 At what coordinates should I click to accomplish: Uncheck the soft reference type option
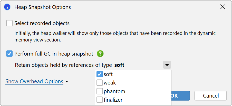100,74
